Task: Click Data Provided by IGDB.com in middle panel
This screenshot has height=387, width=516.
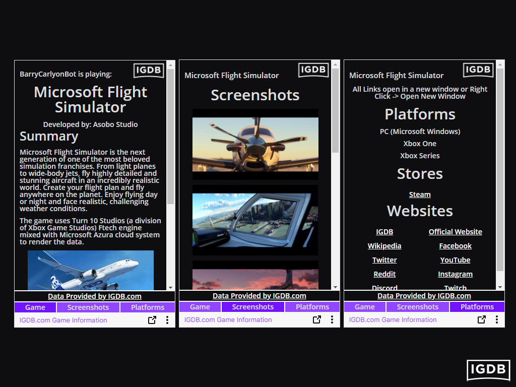Action: tap(260, 295)
